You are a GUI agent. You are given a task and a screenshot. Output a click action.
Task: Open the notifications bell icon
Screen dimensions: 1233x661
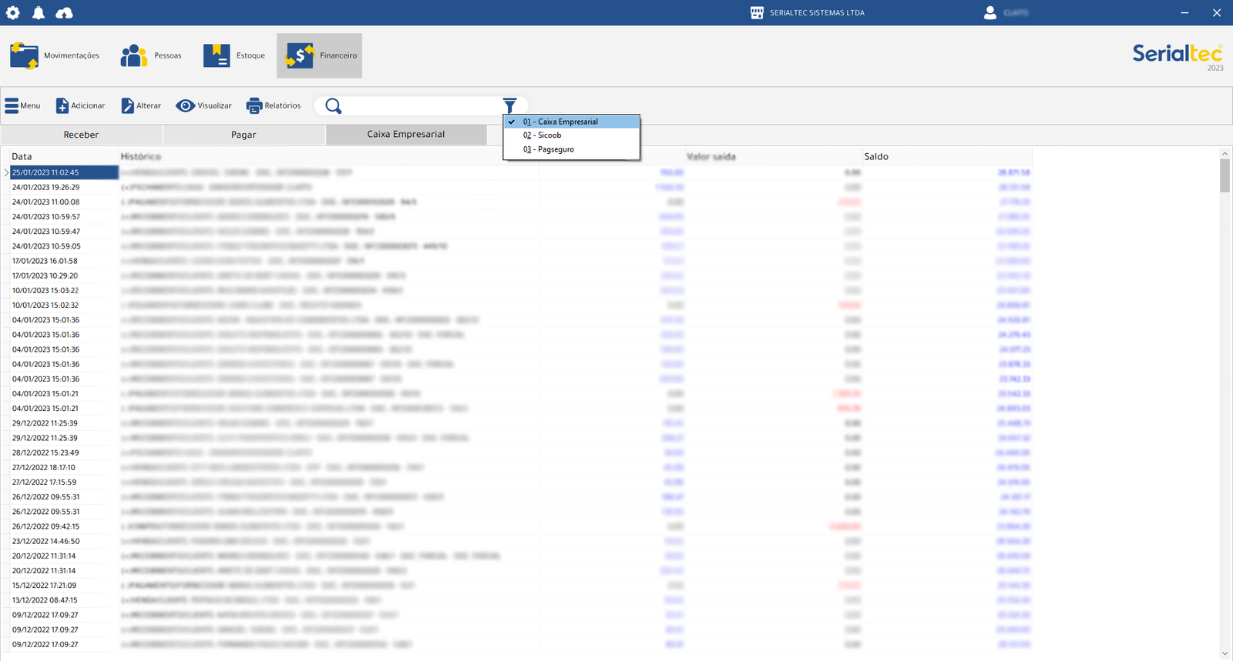(x=39, y=13)
